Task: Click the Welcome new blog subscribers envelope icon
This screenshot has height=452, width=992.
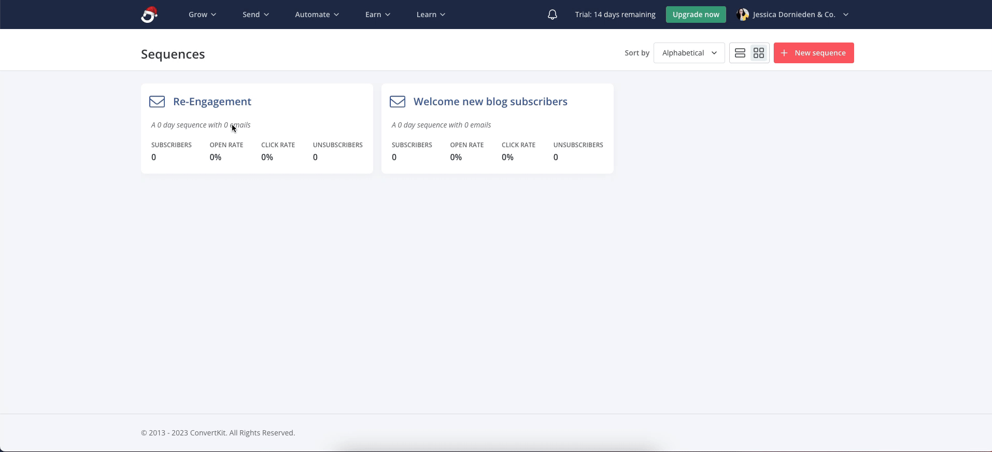Action: coord(398,102)
